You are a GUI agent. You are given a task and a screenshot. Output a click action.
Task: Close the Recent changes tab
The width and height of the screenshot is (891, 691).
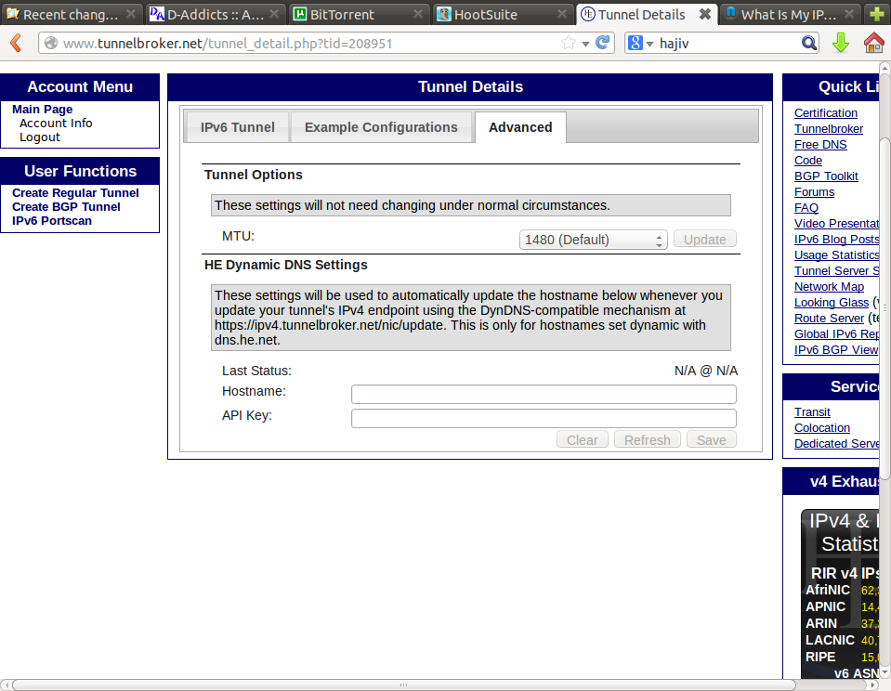(131, 14)
